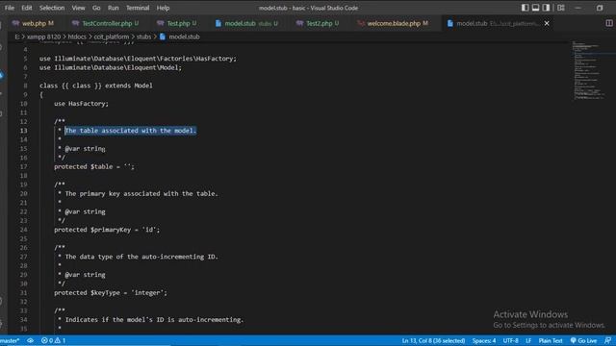Screen dimensions: 616x346
Task: Change the LF end of line sequence
Action: coord(528,340)
